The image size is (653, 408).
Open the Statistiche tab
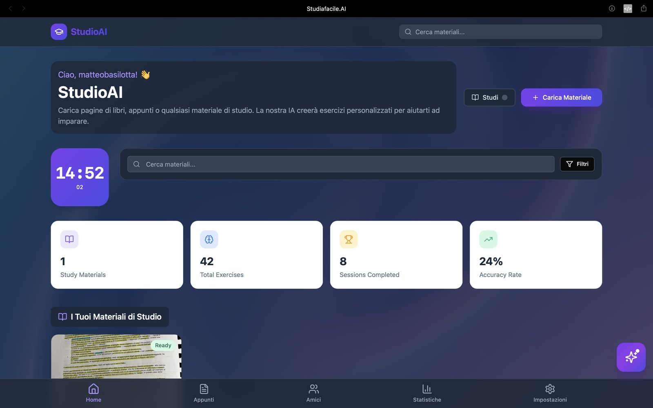pos(427,393)
